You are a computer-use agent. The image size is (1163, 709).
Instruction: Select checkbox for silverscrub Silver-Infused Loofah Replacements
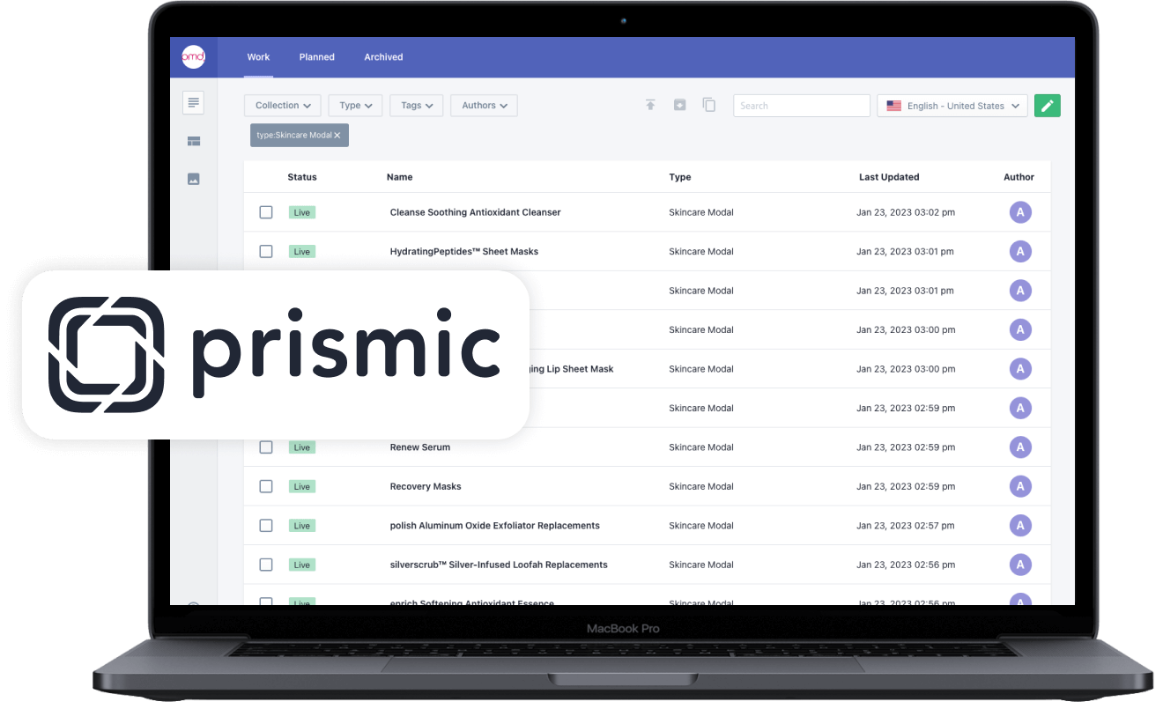(266, 565)
